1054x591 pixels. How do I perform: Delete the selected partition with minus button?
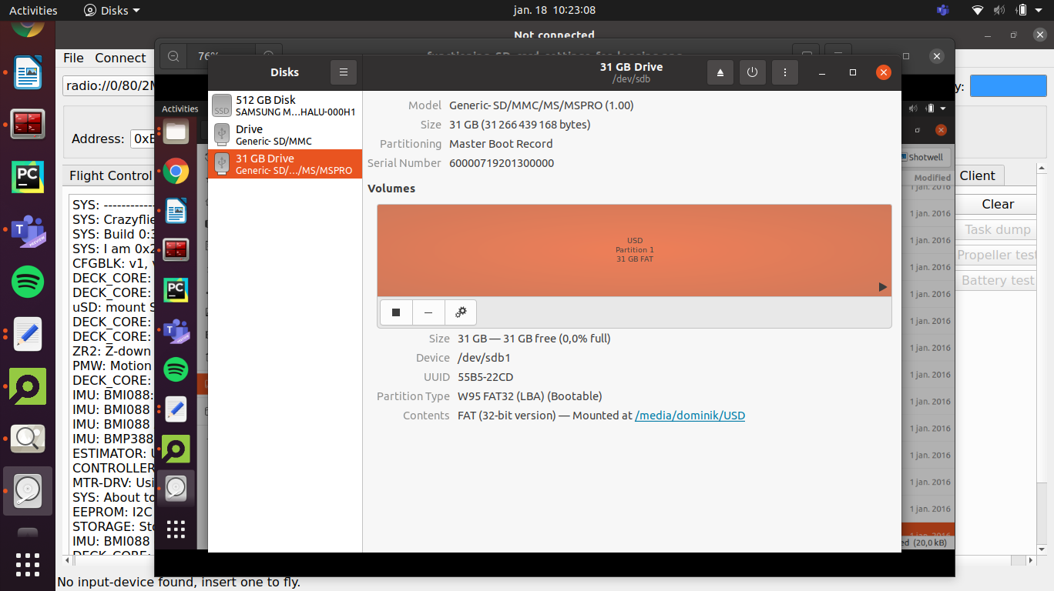(x=428, y=312)
